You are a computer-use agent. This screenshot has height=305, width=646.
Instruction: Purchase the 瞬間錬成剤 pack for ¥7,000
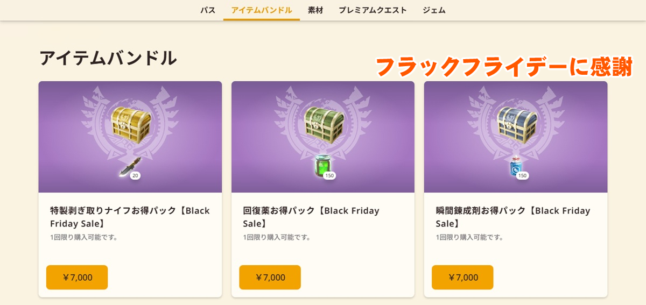tap(462, 278)
